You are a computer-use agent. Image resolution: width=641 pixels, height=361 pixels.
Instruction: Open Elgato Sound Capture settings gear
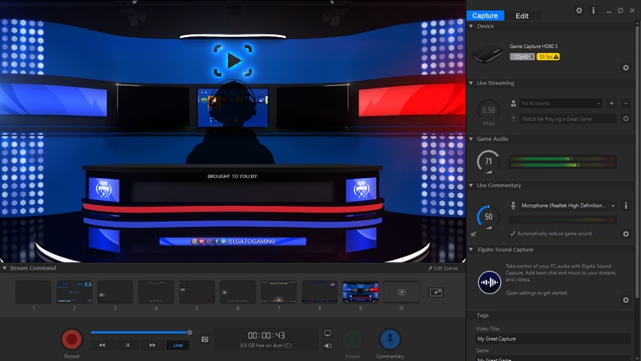(x=626, y=300)
